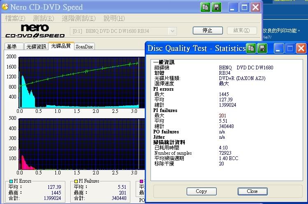
Task: Click the Copy button in Statistics dialog
Action: (201, 191)
